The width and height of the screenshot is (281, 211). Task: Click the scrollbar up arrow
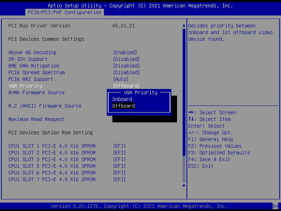pyautogui.click(x=184, y=26)
